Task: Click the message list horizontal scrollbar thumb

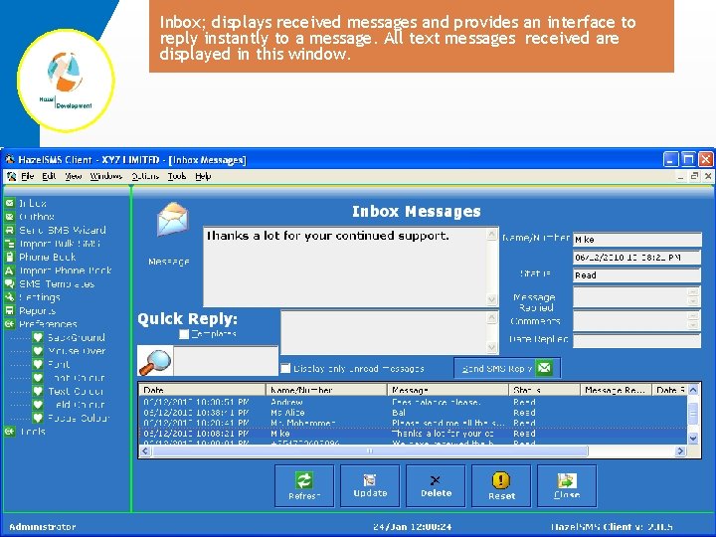Action: click(370, 451)
